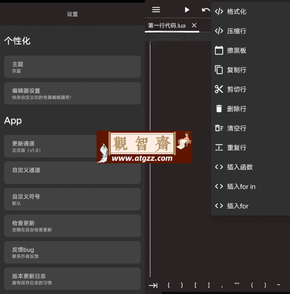The width and height of the screenshot is (290, 294).
Task: Click the 个性化 section heading
Action: (x=17, y=41)
